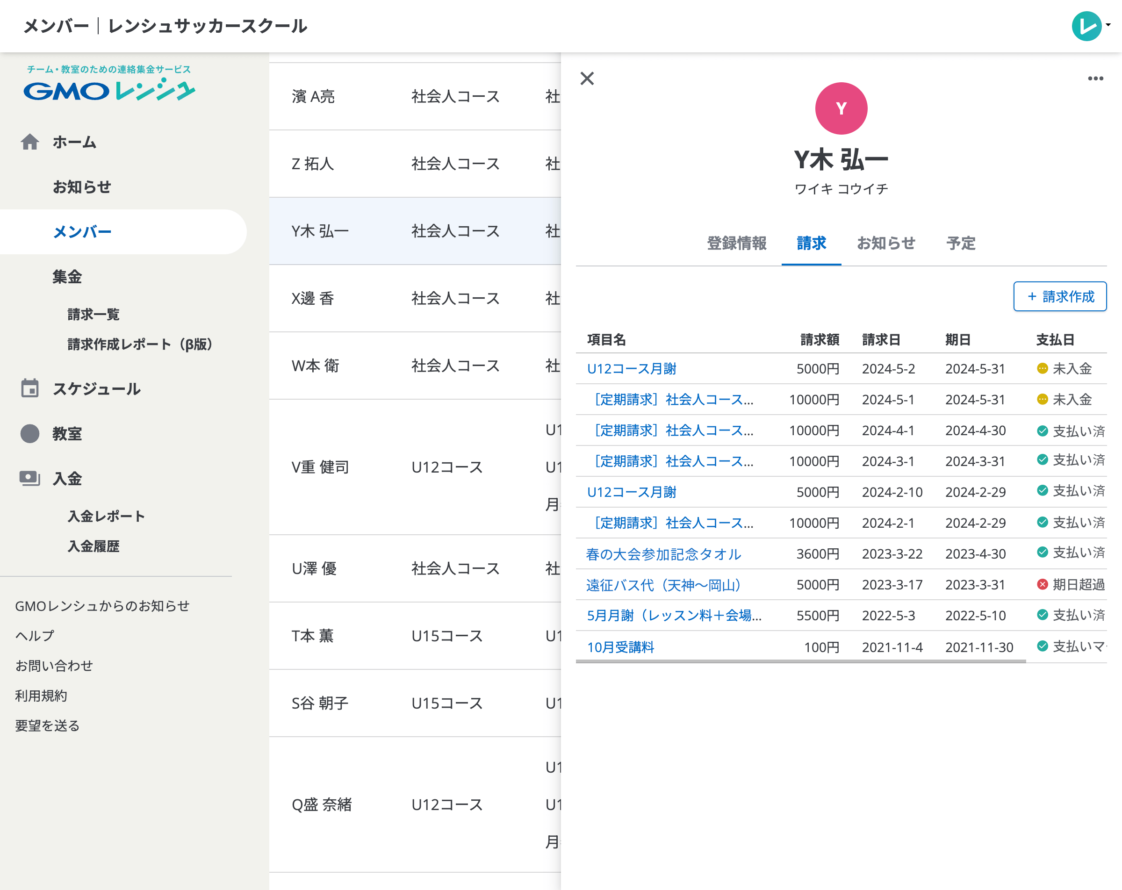Click the 請求作成 button

point(1060,296)
